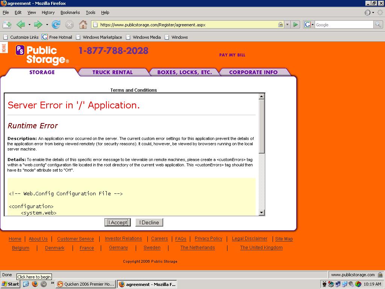Open the Google search engine dropdown

pos(309,25)
